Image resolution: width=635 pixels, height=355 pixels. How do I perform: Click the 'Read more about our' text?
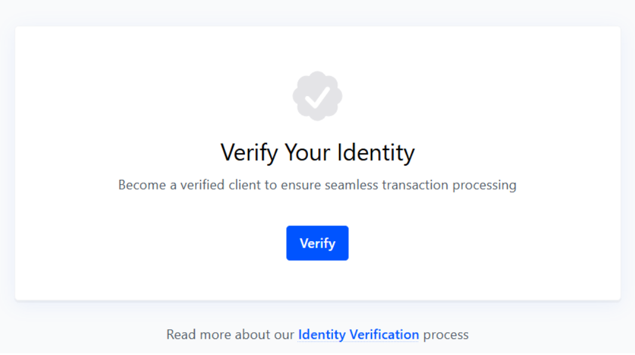tap(230, 335)
